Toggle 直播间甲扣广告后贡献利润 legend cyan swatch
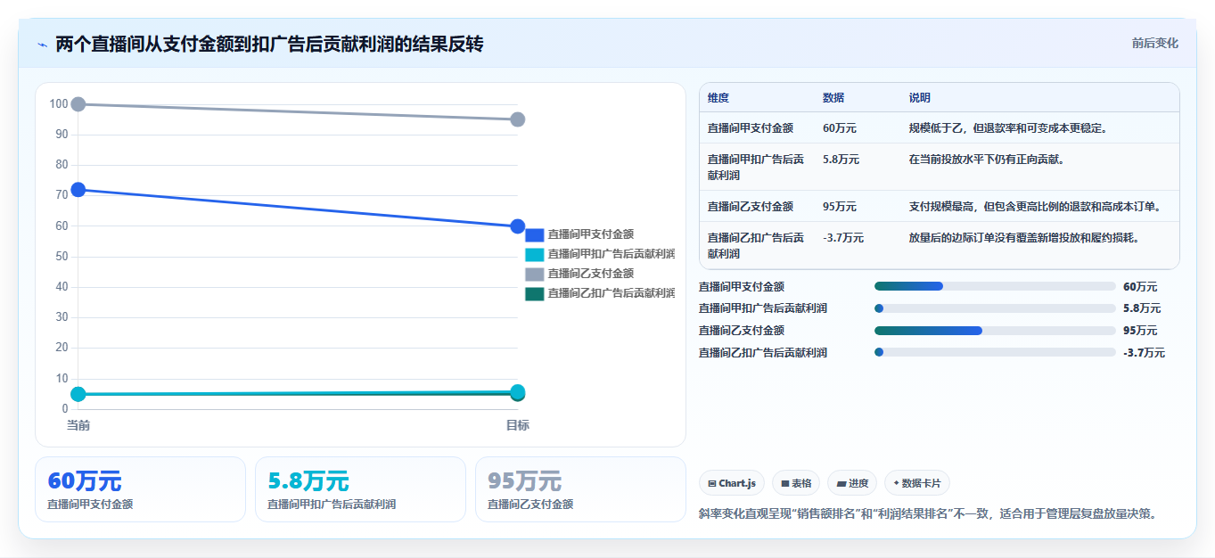 [x=534, y=254]
